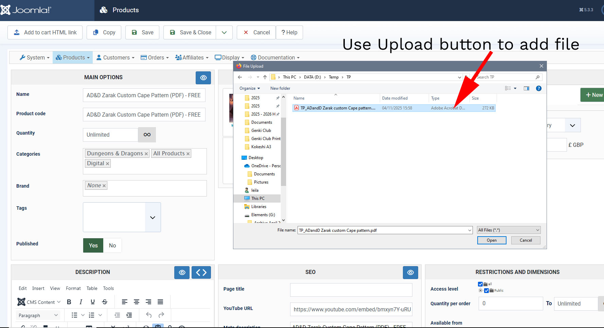Image resolution: width=604 pixels, height=328 pixels.
Task: Open File Upload dialog help icon
Action: (538, 88)
